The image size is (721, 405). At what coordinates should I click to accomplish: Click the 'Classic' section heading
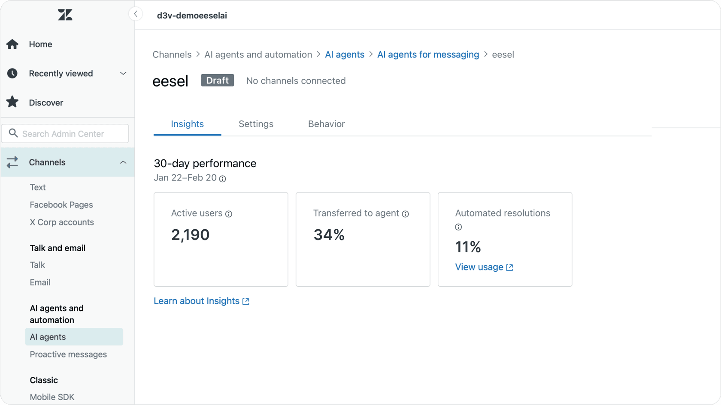coord(44,380)
